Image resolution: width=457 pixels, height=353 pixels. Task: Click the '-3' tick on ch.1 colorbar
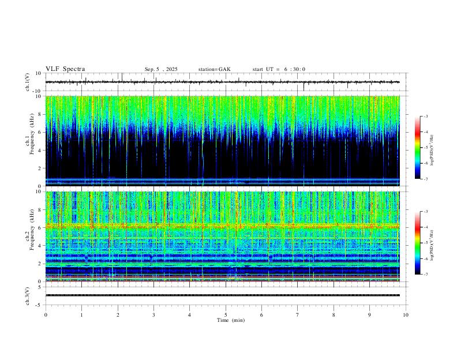coord(425,116)
